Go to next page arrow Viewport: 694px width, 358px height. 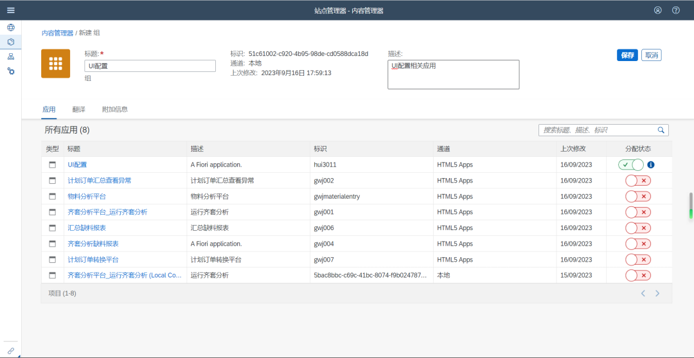pyautogui.click(x=658, y=293)
